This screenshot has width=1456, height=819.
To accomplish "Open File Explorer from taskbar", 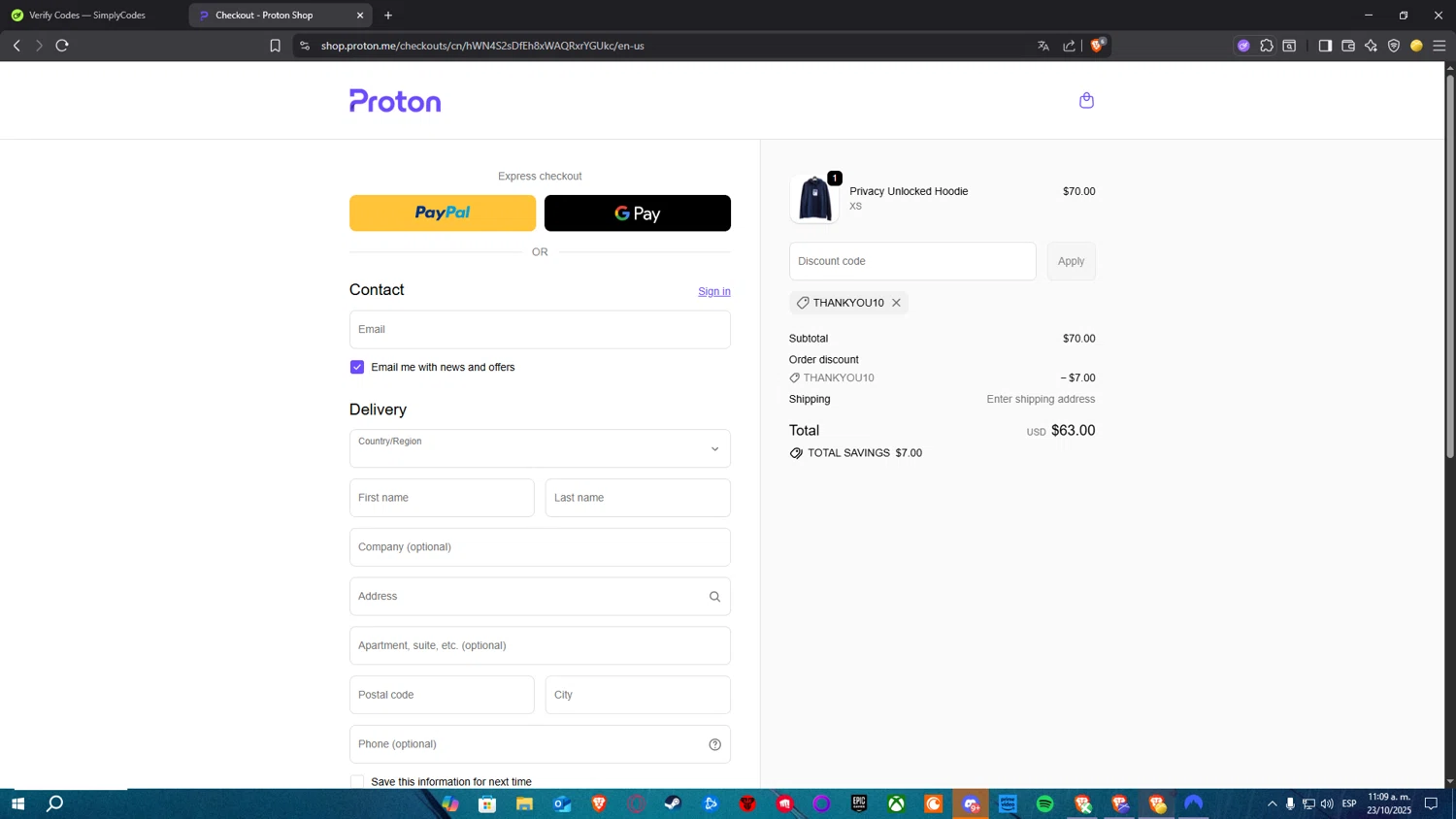I will click(x=524, y=803).
